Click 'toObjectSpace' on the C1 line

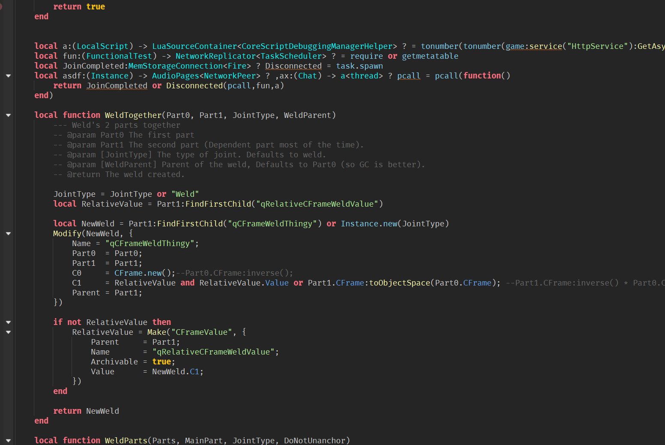click(x=400, y=283)
